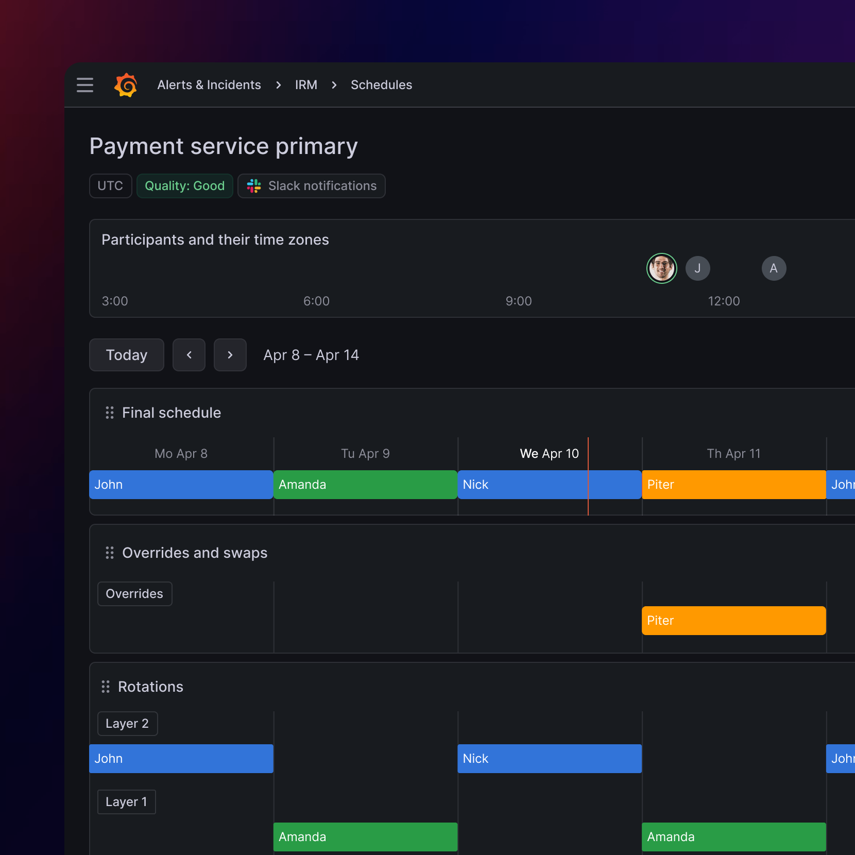
Task: Click the A participant avatar
Action: [774, 268]
